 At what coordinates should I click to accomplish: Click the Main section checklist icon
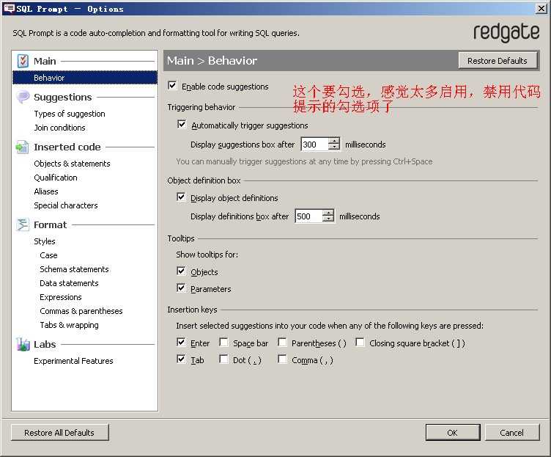23,61
